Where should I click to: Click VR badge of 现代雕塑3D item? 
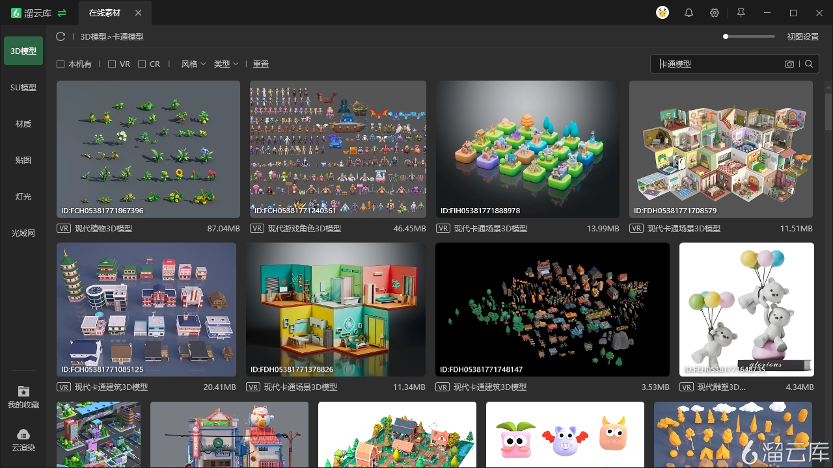click(x=687, y=387)
